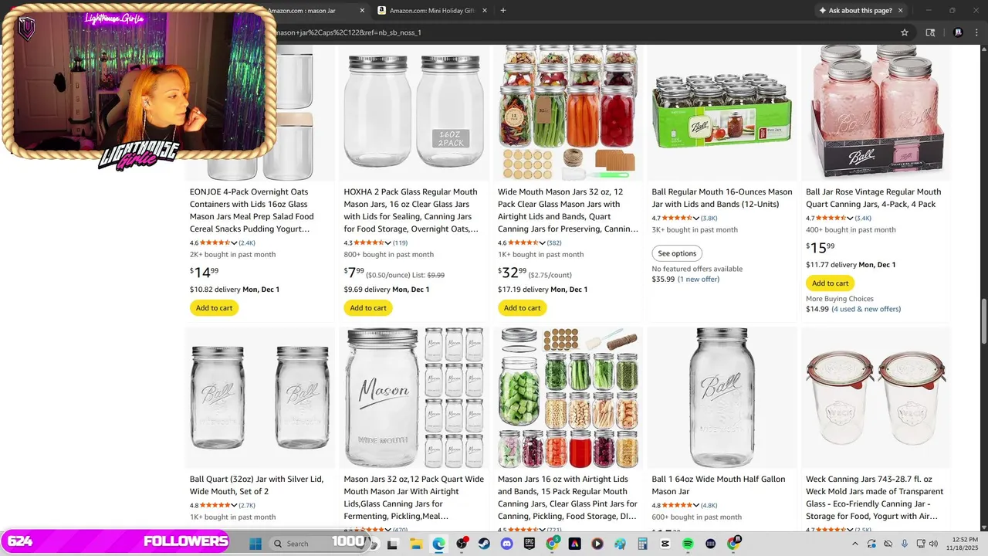
Task: Open the 4 used & new offers link
Action: tap(866, 309)
